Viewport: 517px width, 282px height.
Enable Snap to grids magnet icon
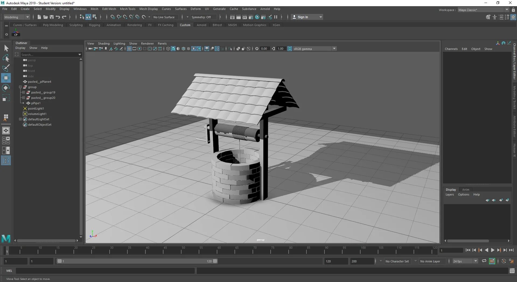113,17
